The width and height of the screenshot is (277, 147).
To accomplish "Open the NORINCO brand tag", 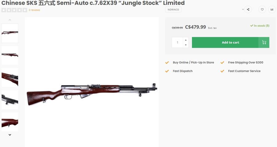I will (174, 10).
